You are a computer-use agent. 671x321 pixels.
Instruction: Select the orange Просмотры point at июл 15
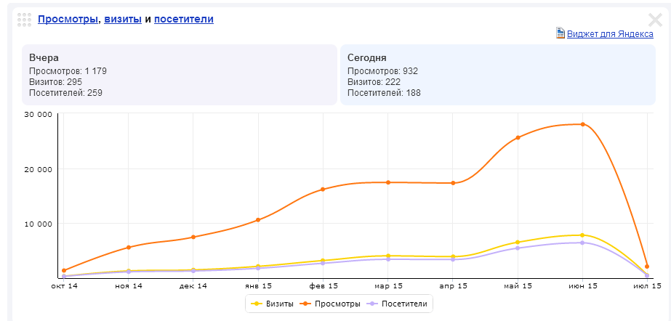647,267
